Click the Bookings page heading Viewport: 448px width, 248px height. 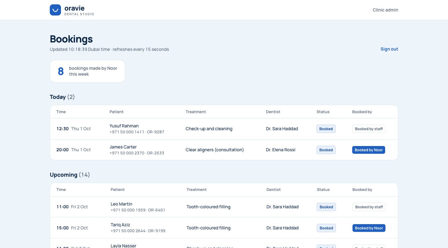coord(71,39)
